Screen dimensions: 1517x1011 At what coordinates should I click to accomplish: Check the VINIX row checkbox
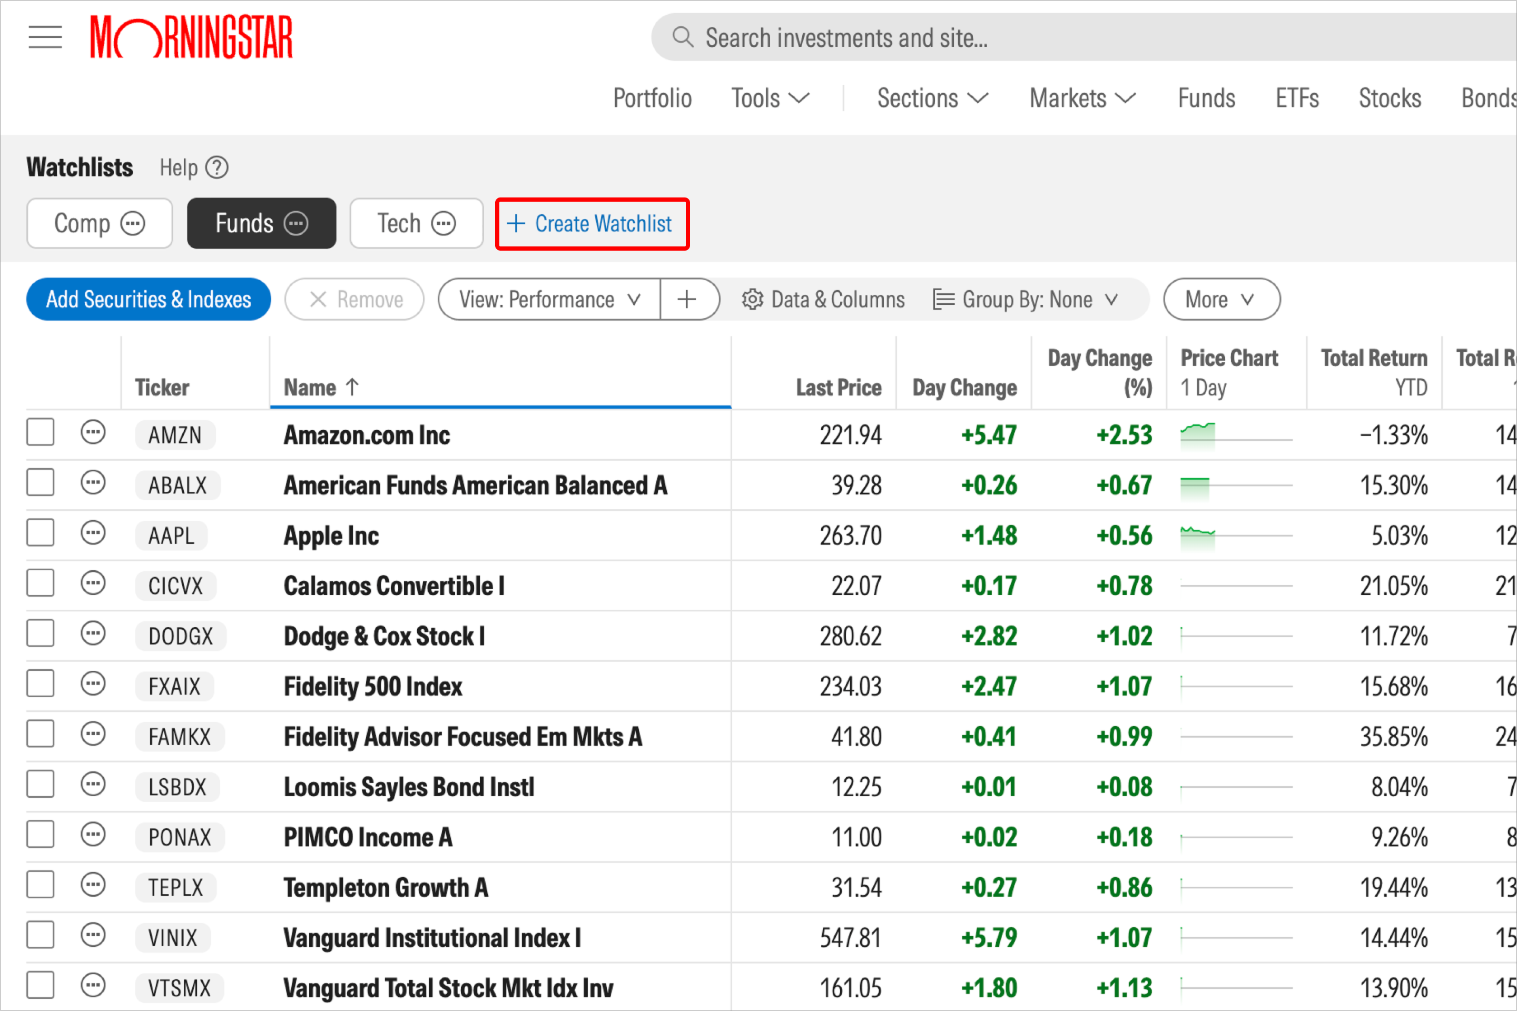[40, 936]
